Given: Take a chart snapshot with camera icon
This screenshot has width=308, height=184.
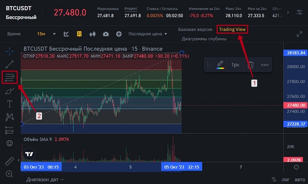Looking at the screenshot, I should [106, 34].
